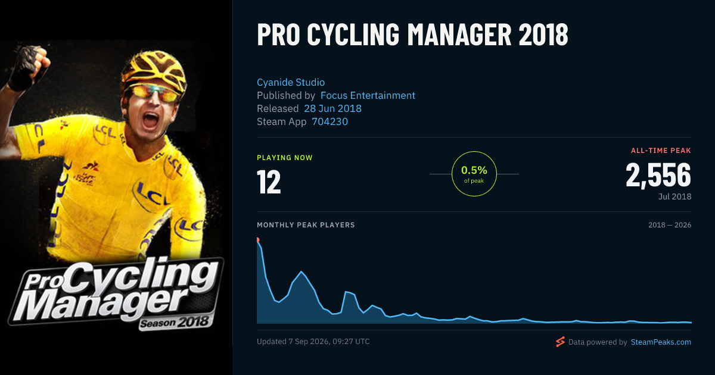Click the Updated 7 Sep 2026 timestamp
This screenshot has height=375, width=715.
(x=313, y=342)
